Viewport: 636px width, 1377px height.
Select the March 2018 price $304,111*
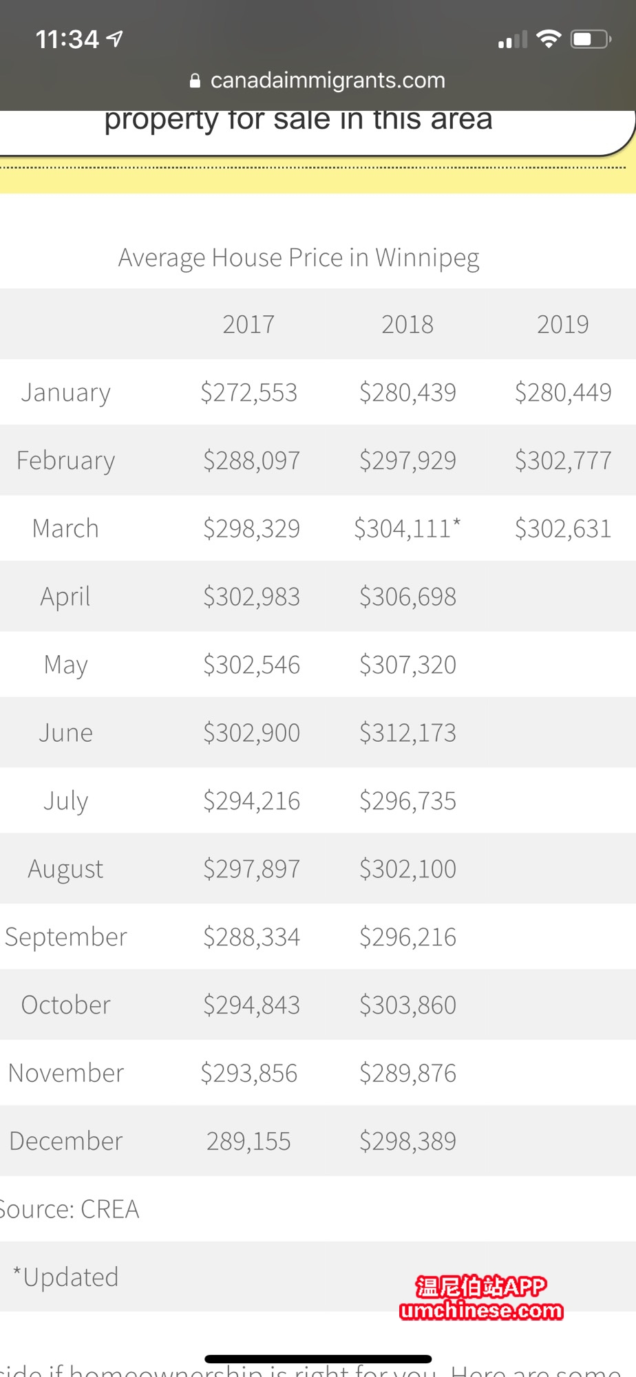click(x=407, y=529)
